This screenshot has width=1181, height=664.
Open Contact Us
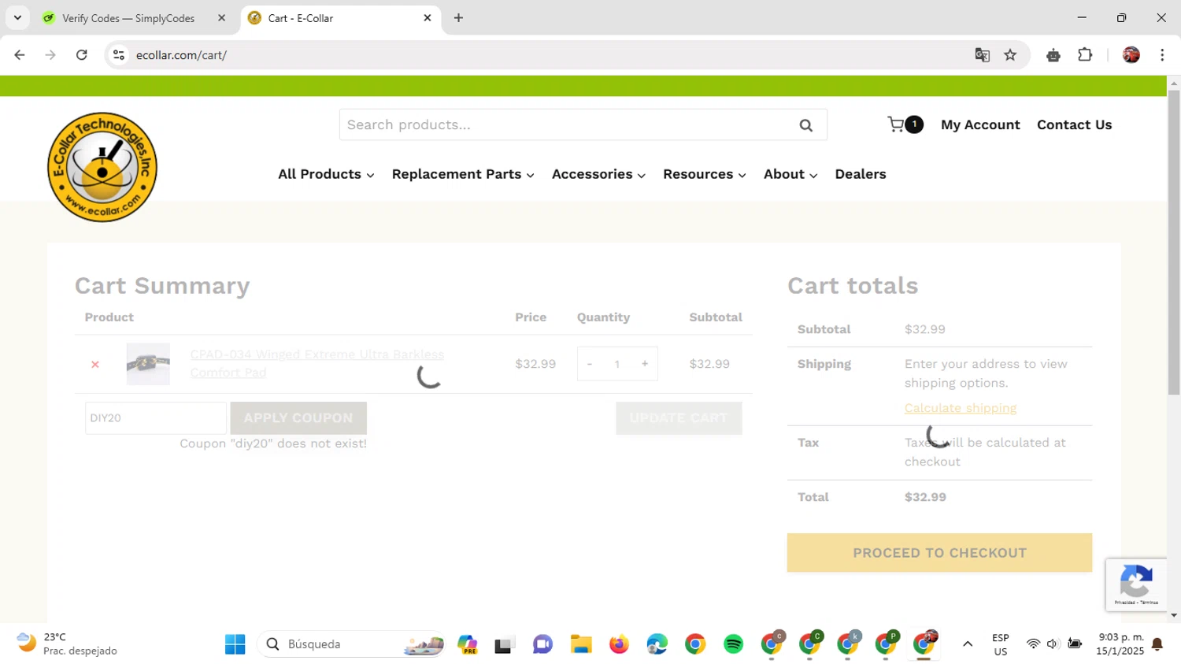(1074, 124)
